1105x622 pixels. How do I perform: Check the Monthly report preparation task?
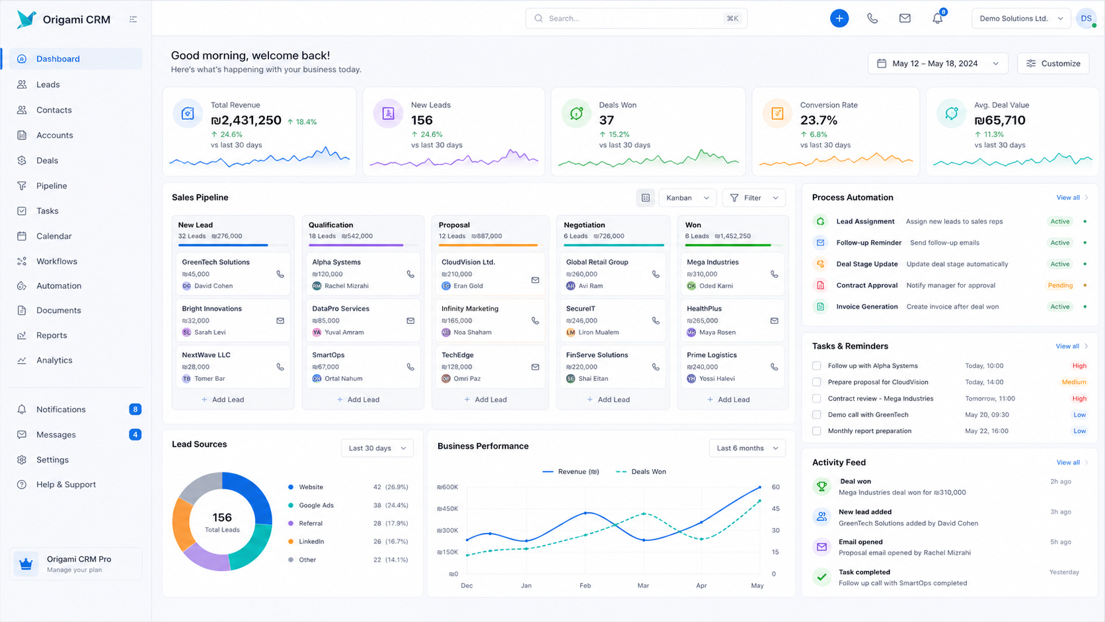pyautogui.click(x=817, y=431)
